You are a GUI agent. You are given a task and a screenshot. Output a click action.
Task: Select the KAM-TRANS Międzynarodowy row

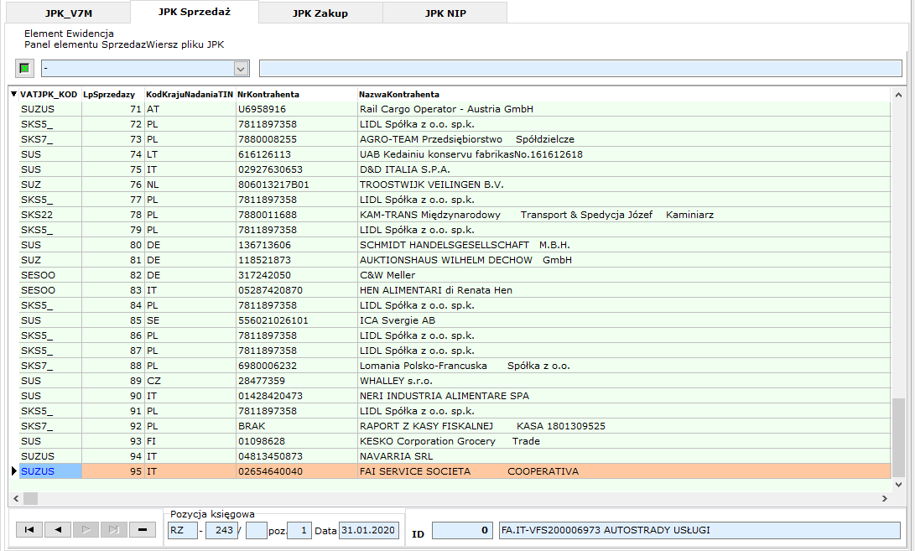(x=455, y=215)
